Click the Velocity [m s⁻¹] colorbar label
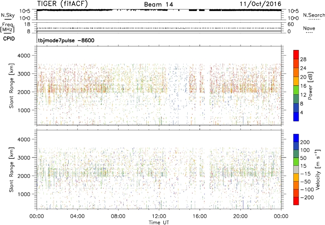 (318, 169)
